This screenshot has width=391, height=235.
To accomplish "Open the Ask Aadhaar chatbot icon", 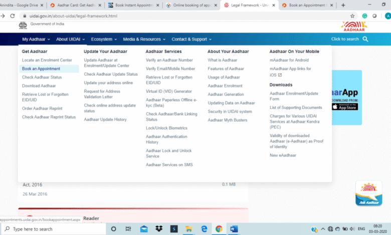I will coord(369,193).
